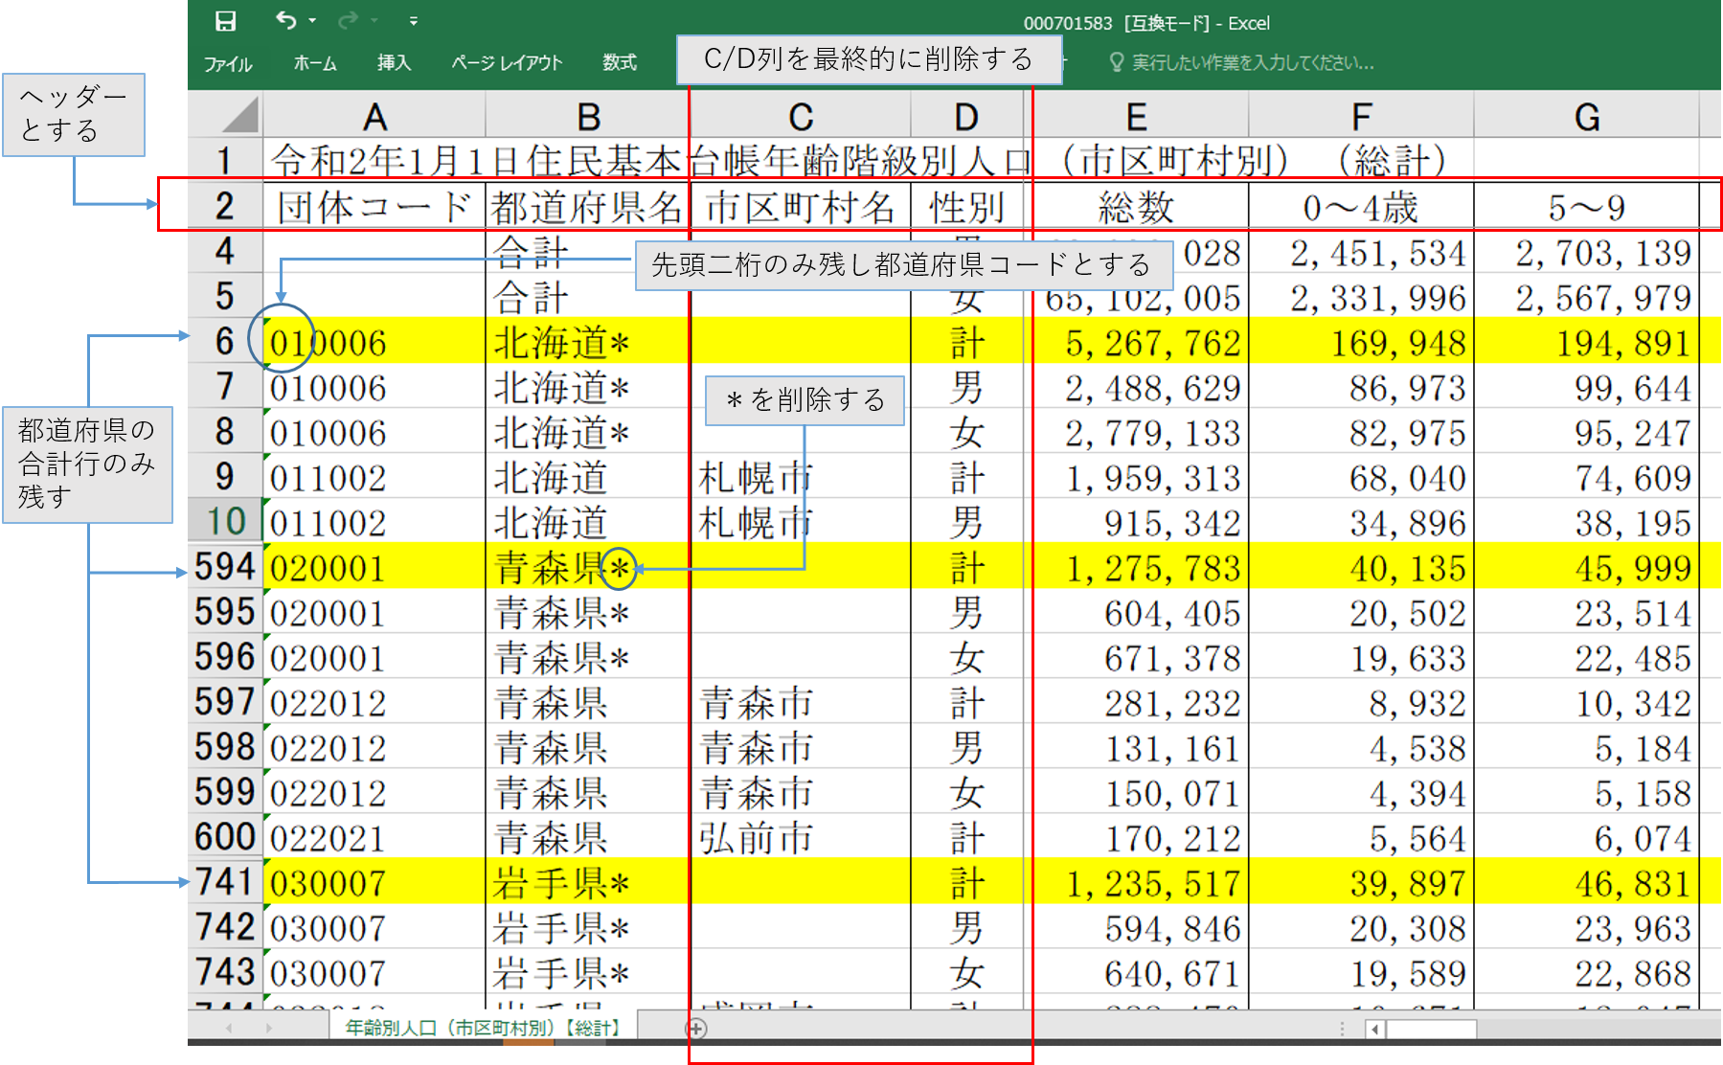Select row 10 header
The width and height of the screenshot is (1723, 1065).
click(x=225, y=521)
